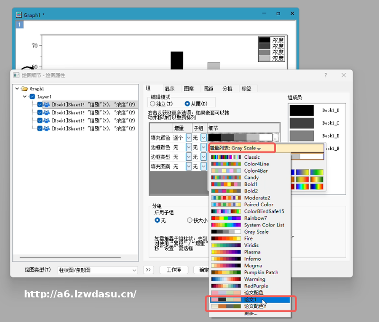Screen dimensions: 379x322
Task: Click the ellipsis button beside fill color details
Action: pyautogui.click(x=277, y=138)
